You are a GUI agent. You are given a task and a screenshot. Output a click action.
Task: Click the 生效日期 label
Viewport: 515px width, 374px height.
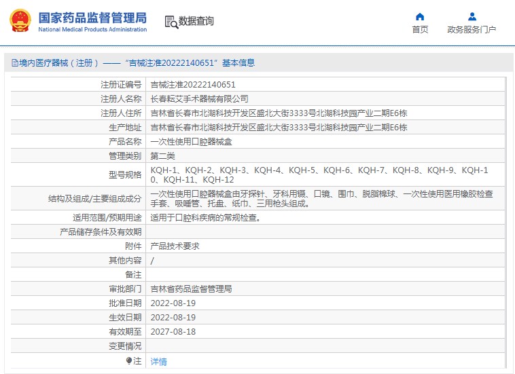point(125,318)
